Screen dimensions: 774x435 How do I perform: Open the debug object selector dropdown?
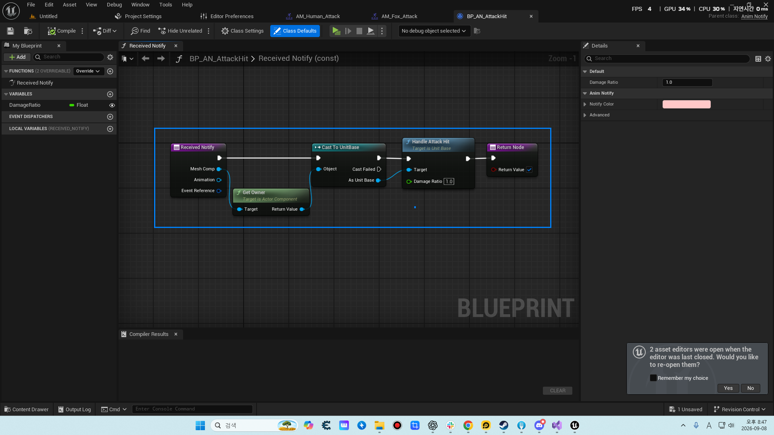[x=434, y=31]
